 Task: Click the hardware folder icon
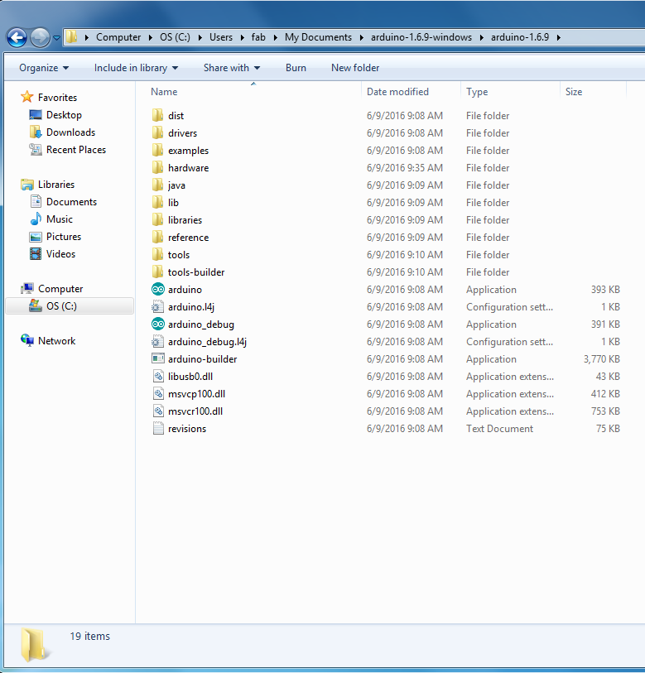click(157, 168)
